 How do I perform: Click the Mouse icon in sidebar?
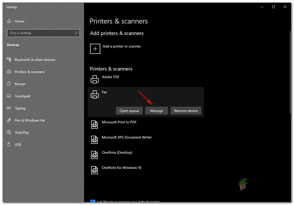9,84
